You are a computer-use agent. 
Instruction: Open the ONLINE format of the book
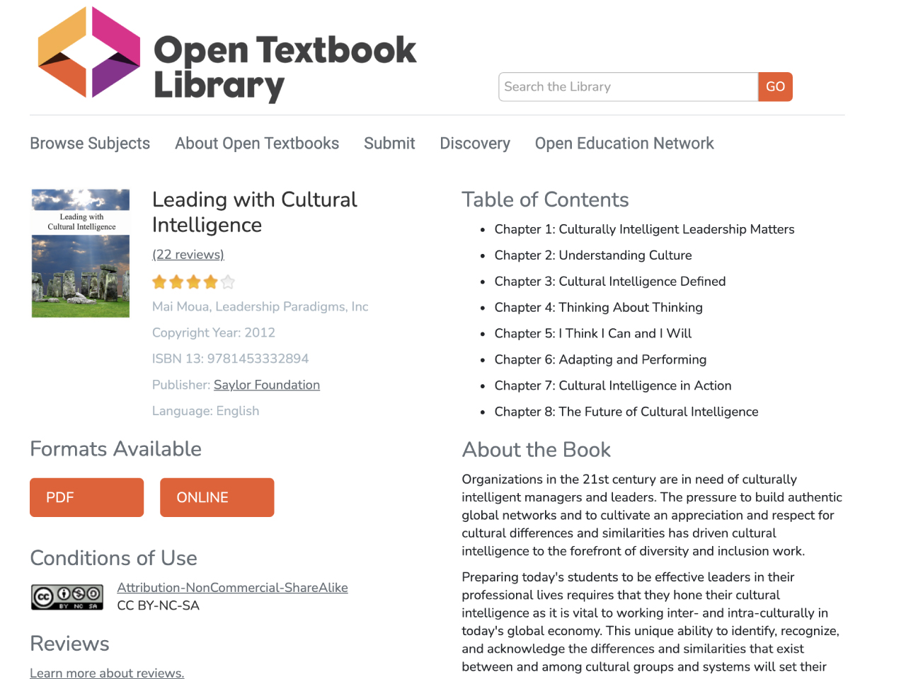click(x=217, y=497)
